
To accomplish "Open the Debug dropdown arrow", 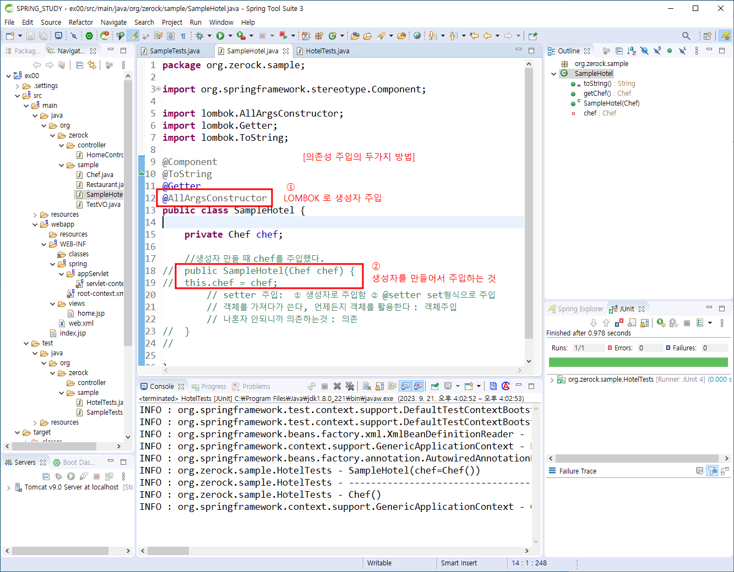I will 209,36.
